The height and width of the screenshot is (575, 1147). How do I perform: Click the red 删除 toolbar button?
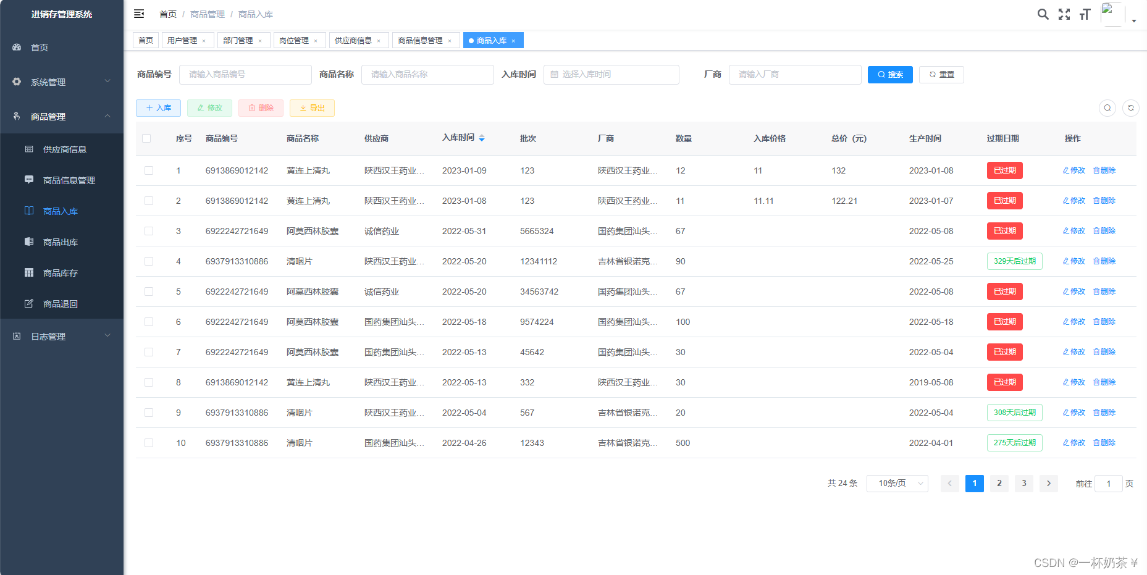(x=261, y=107)
